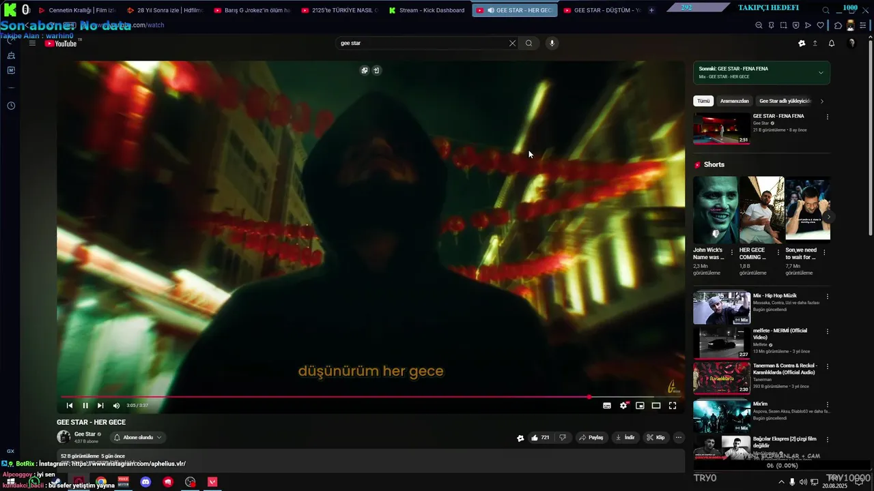Switch to miniplayer mode
The width and height of the screenshot is (874, 491).
[x=640, y=406]
